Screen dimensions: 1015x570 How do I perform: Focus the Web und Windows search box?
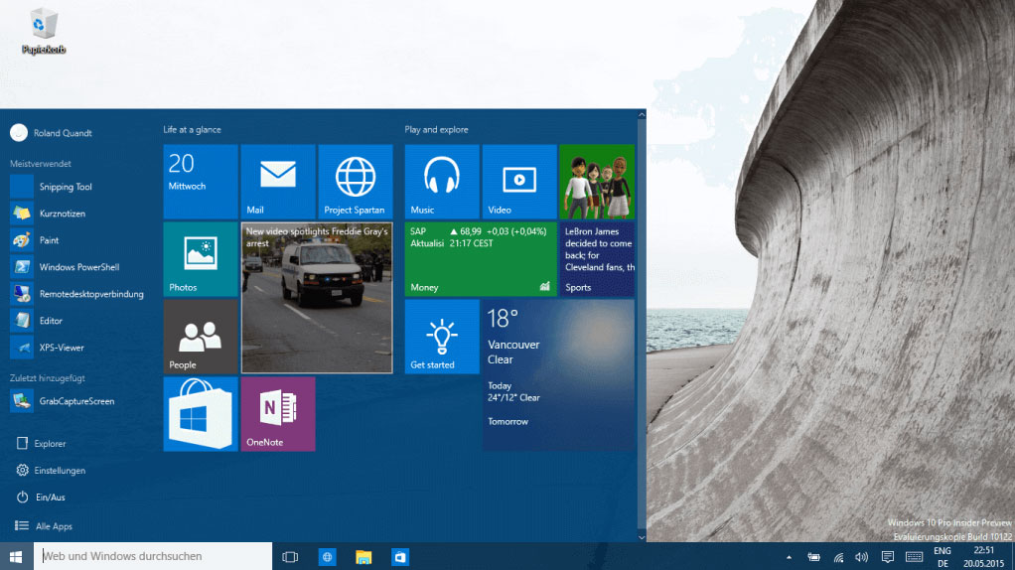[x=153, y=556]
